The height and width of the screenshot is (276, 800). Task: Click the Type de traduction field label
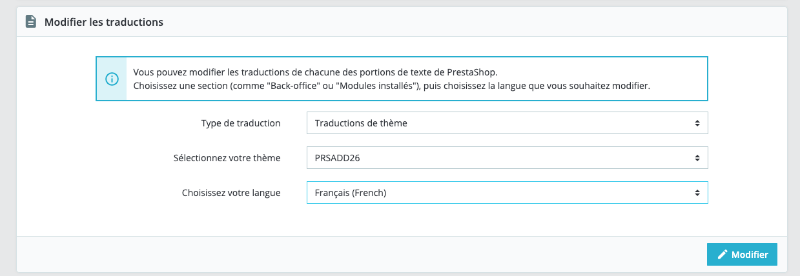pos(241,123)
